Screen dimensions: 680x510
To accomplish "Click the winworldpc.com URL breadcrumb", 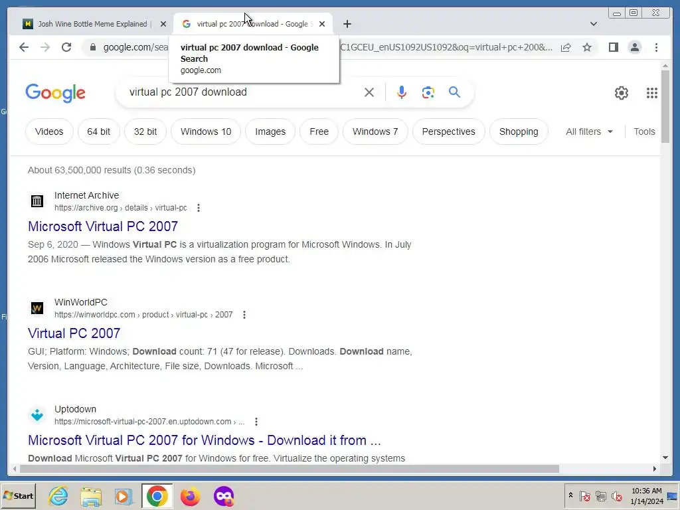I will (x=143, y=314).
